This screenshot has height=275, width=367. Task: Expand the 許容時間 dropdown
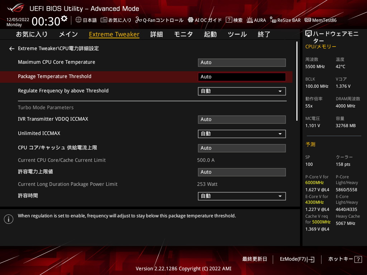[x=242, y=196]
